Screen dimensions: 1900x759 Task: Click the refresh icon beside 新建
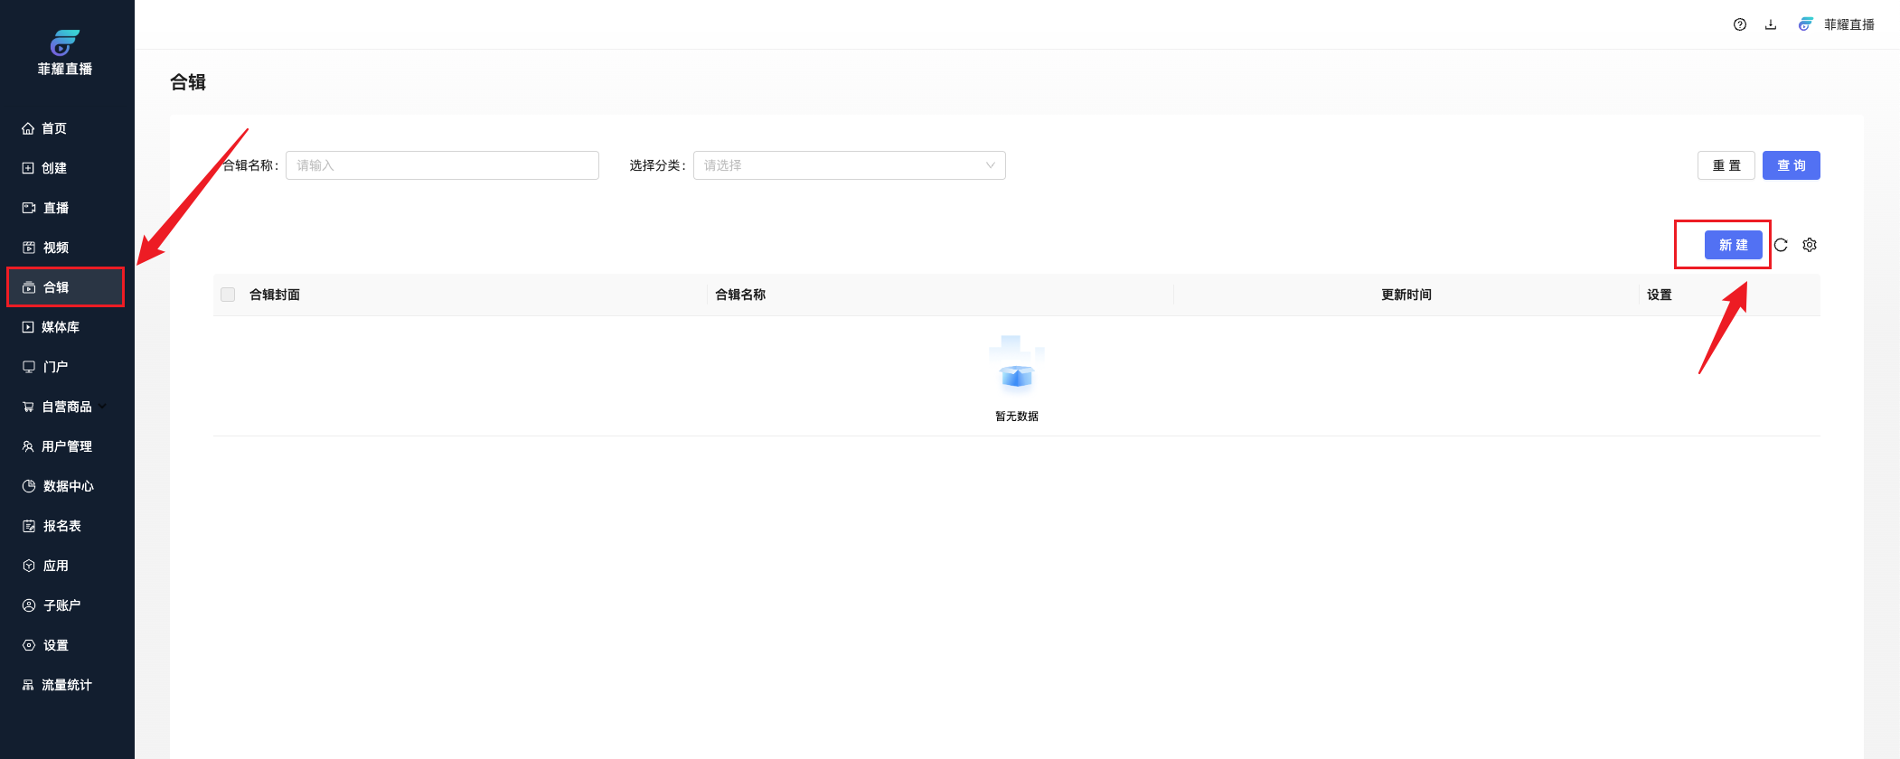pos(1781,245)
